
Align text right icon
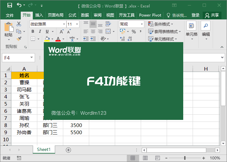coord(100,31)
